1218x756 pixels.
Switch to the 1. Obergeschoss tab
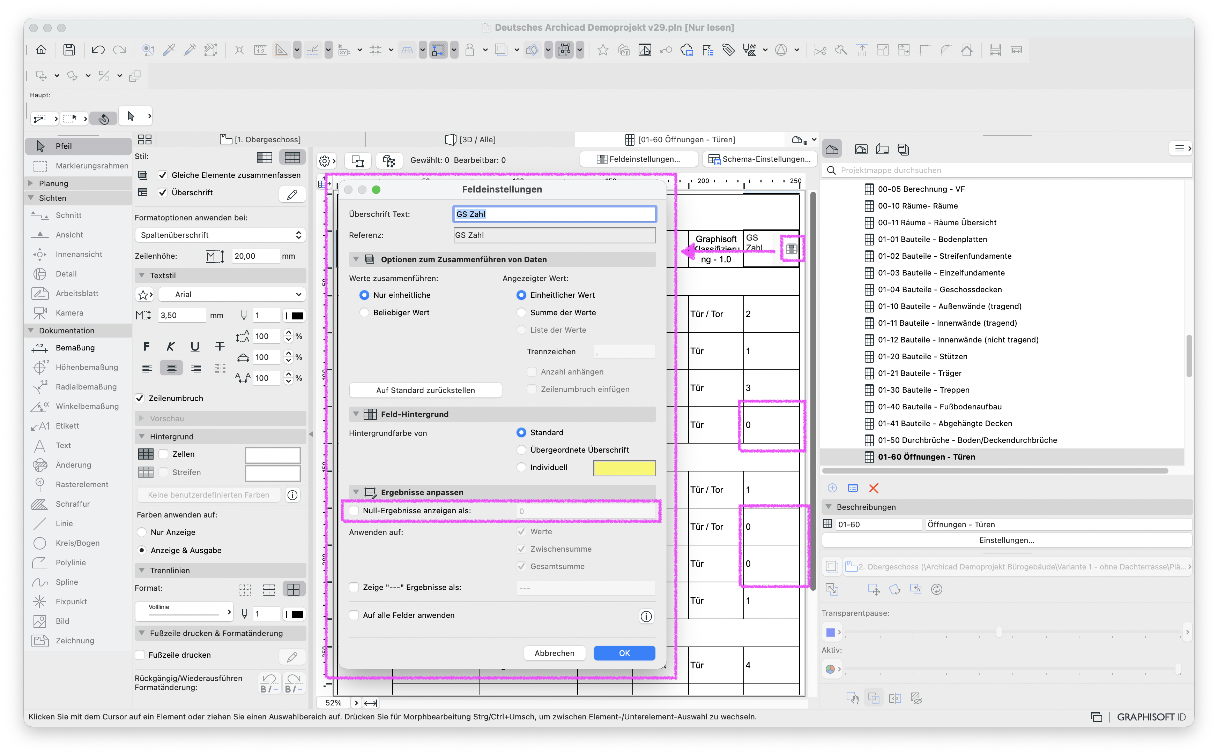pos(260,139)
